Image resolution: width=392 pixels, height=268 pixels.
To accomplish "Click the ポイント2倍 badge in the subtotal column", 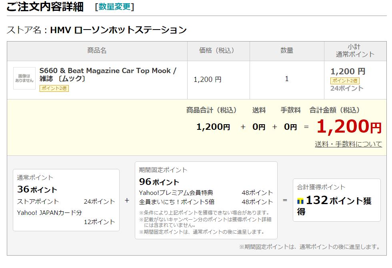I will (x=345, y=81).
